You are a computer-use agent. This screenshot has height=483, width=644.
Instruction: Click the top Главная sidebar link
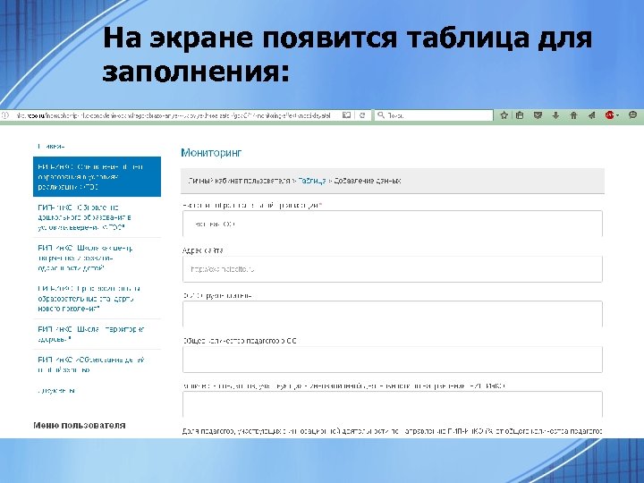(51, 146)
